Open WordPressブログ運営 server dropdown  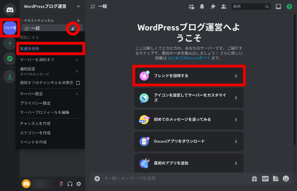(x=78, y=6)
